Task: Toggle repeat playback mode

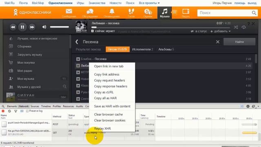Action: pos(244,27)
